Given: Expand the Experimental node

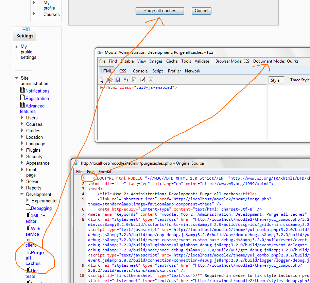Looking at the screenshot, I should click(28, 200).
